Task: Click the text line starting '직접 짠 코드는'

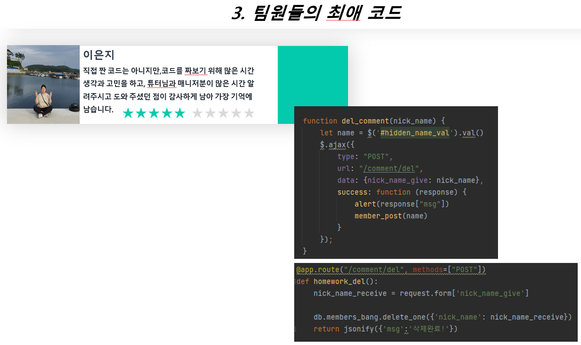Action: pos(168,71)
